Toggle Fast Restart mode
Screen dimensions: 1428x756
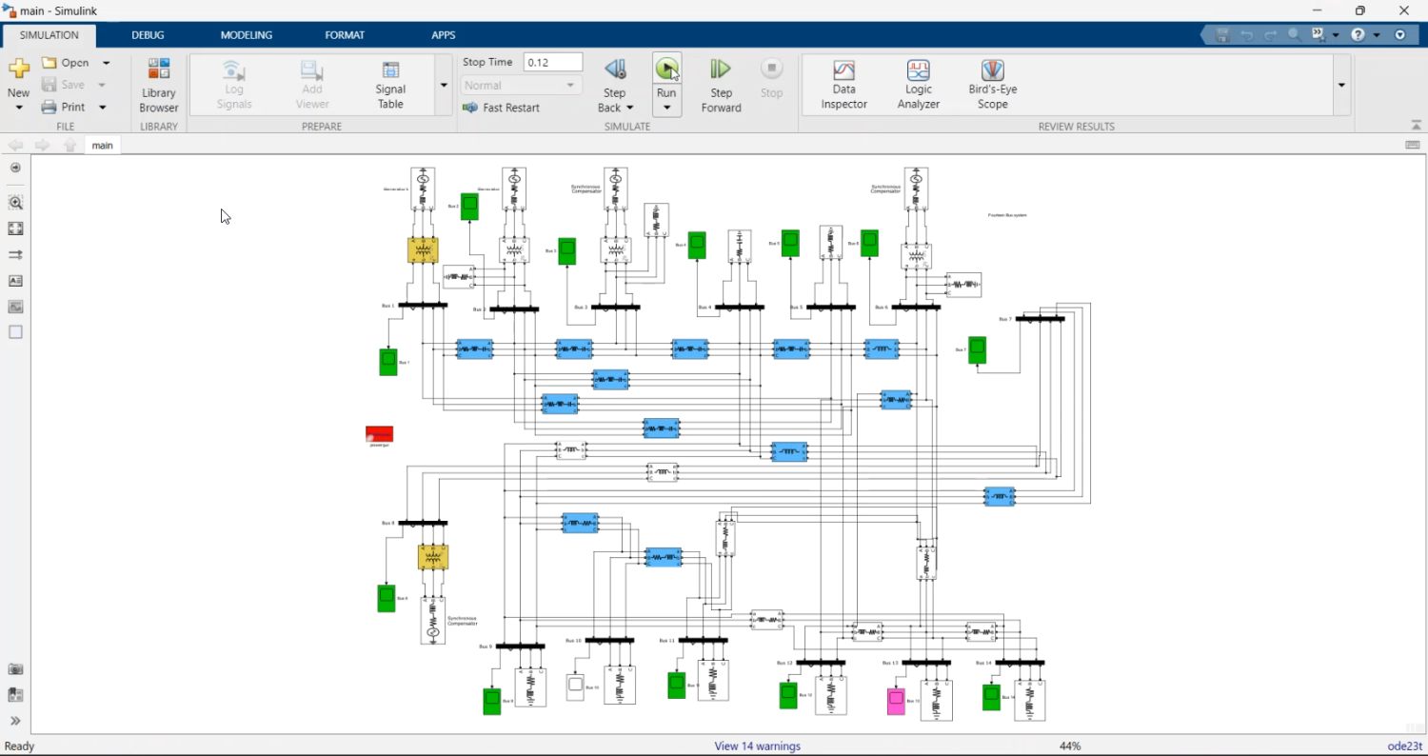(511, 108)
